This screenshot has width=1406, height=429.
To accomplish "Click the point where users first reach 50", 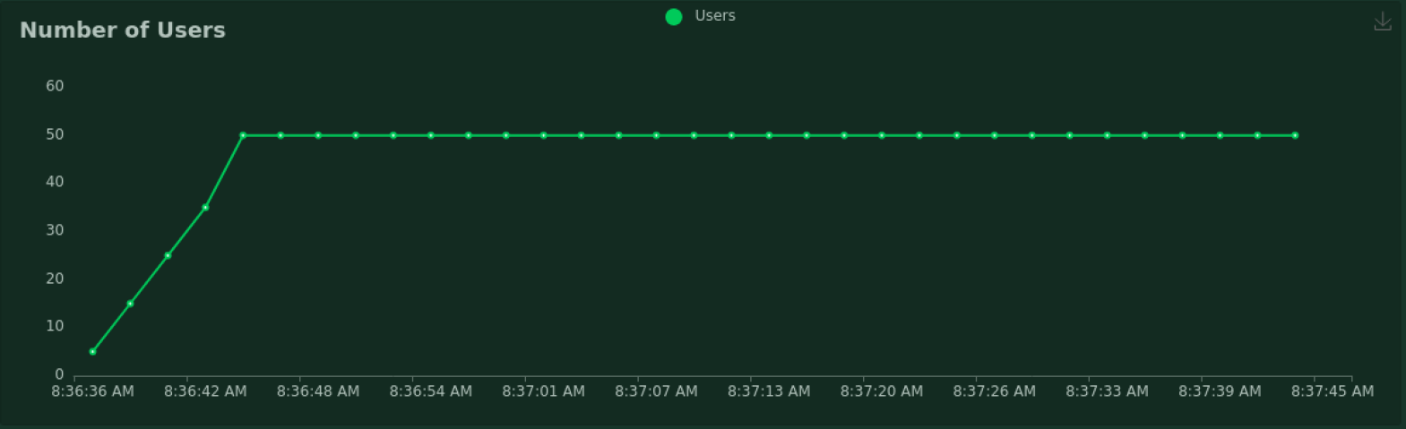I will 243,135.
